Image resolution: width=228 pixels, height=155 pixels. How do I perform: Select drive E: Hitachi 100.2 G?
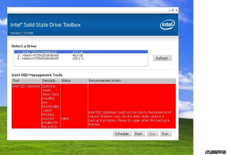[x=81, y=59]
